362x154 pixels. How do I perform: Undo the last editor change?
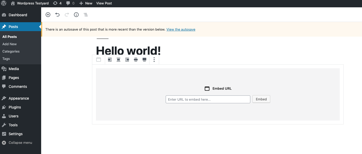tap(57, 15)
